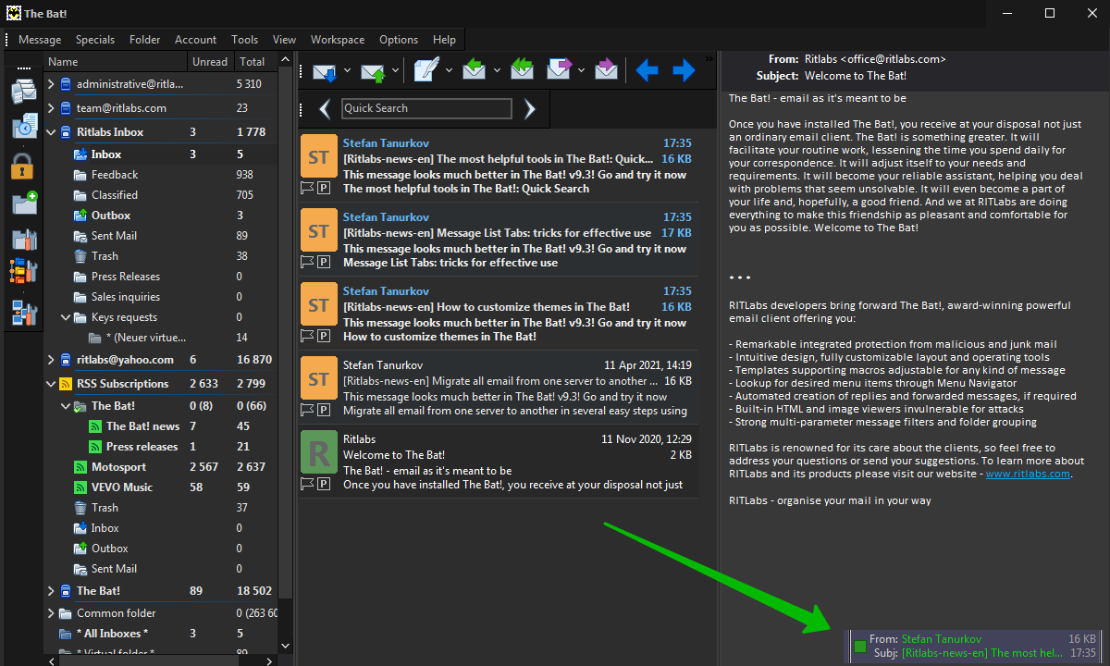
Task: Open the Stefan Tanurkov new mail notification popup
Action: click(x=975, y=646)
